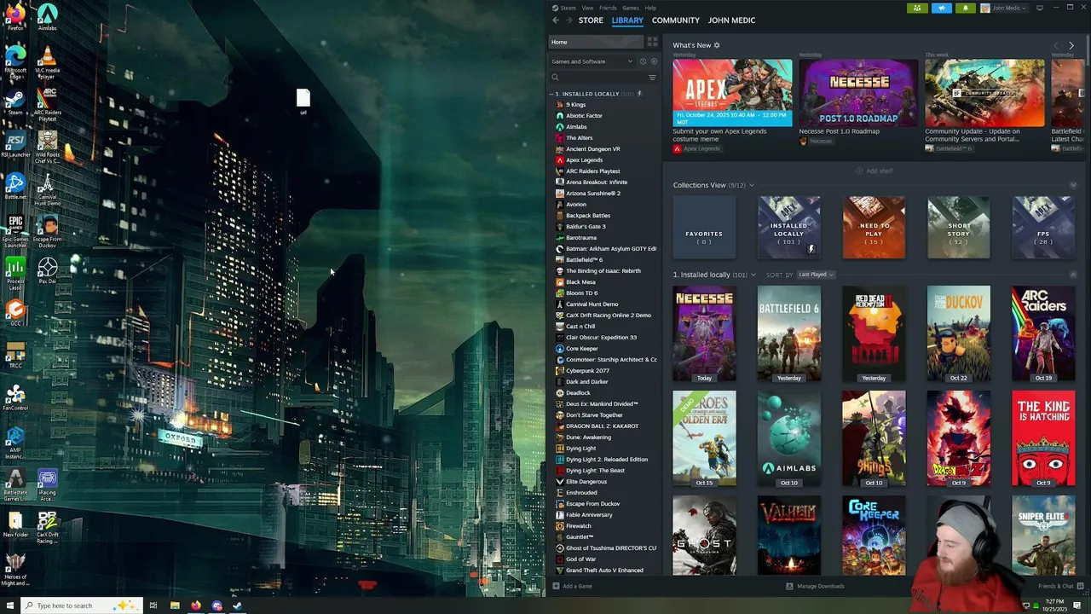Open the Steam notifications bell
The width and height of the screenshot is (1091, 614).
point(966,8)
